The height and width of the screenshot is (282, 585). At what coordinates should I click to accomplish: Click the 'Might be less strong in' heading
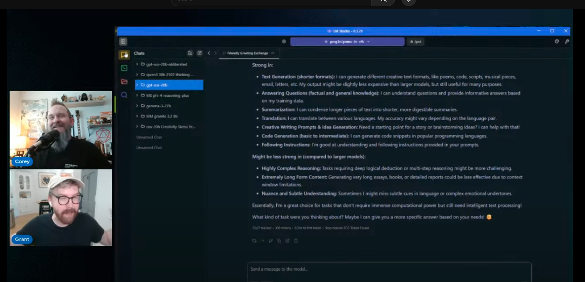[309, 157]
